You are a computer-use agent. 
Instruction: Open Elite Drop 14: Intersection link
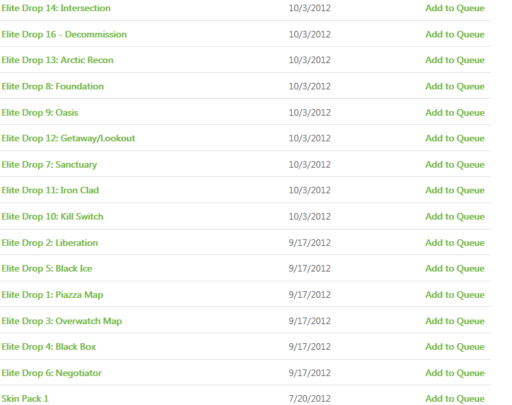pos(56,8)
